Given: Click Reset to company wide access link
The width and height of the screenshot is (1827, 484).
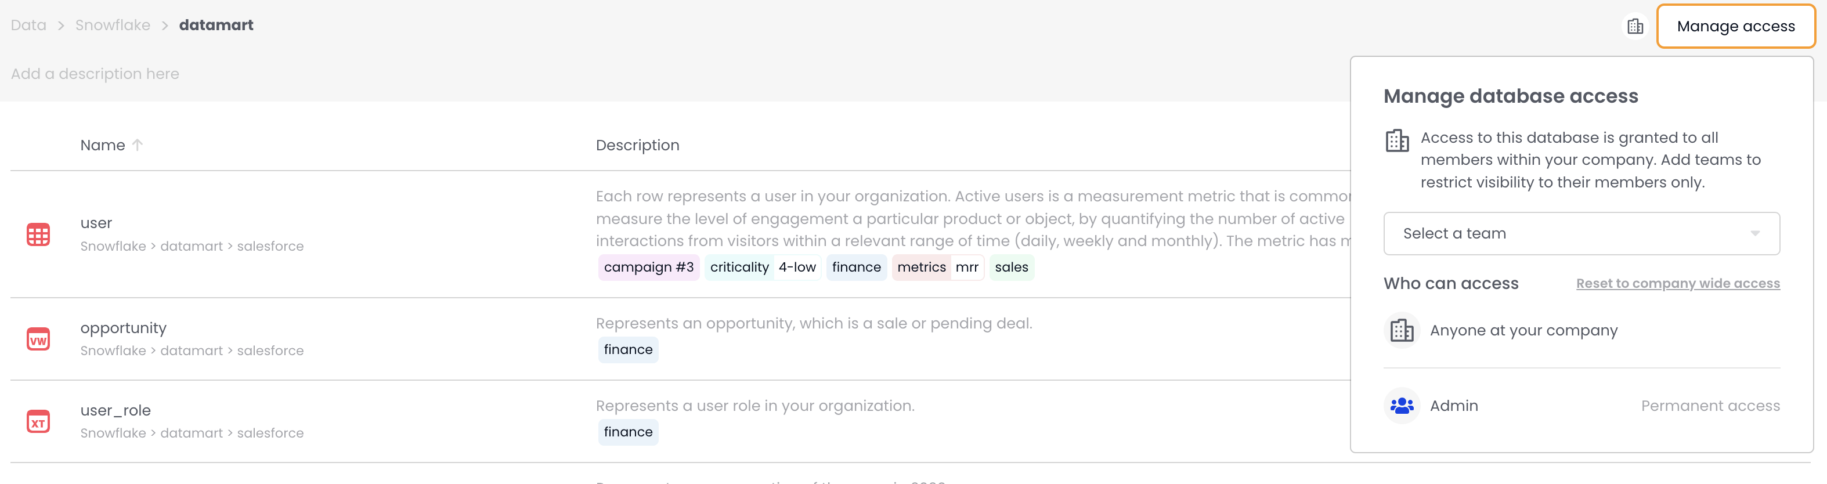Looking at the screenshot, I should pyautogui.click(x=1677, y=283).
